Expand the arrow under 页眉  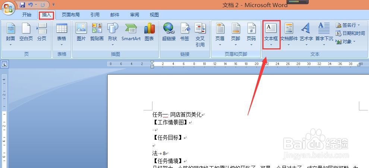tap(220, 45)
